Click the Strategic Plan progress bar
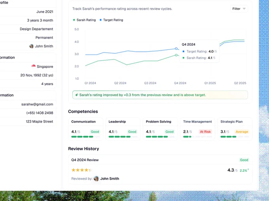This screenshot has width=269, height=201. [235, 137]
